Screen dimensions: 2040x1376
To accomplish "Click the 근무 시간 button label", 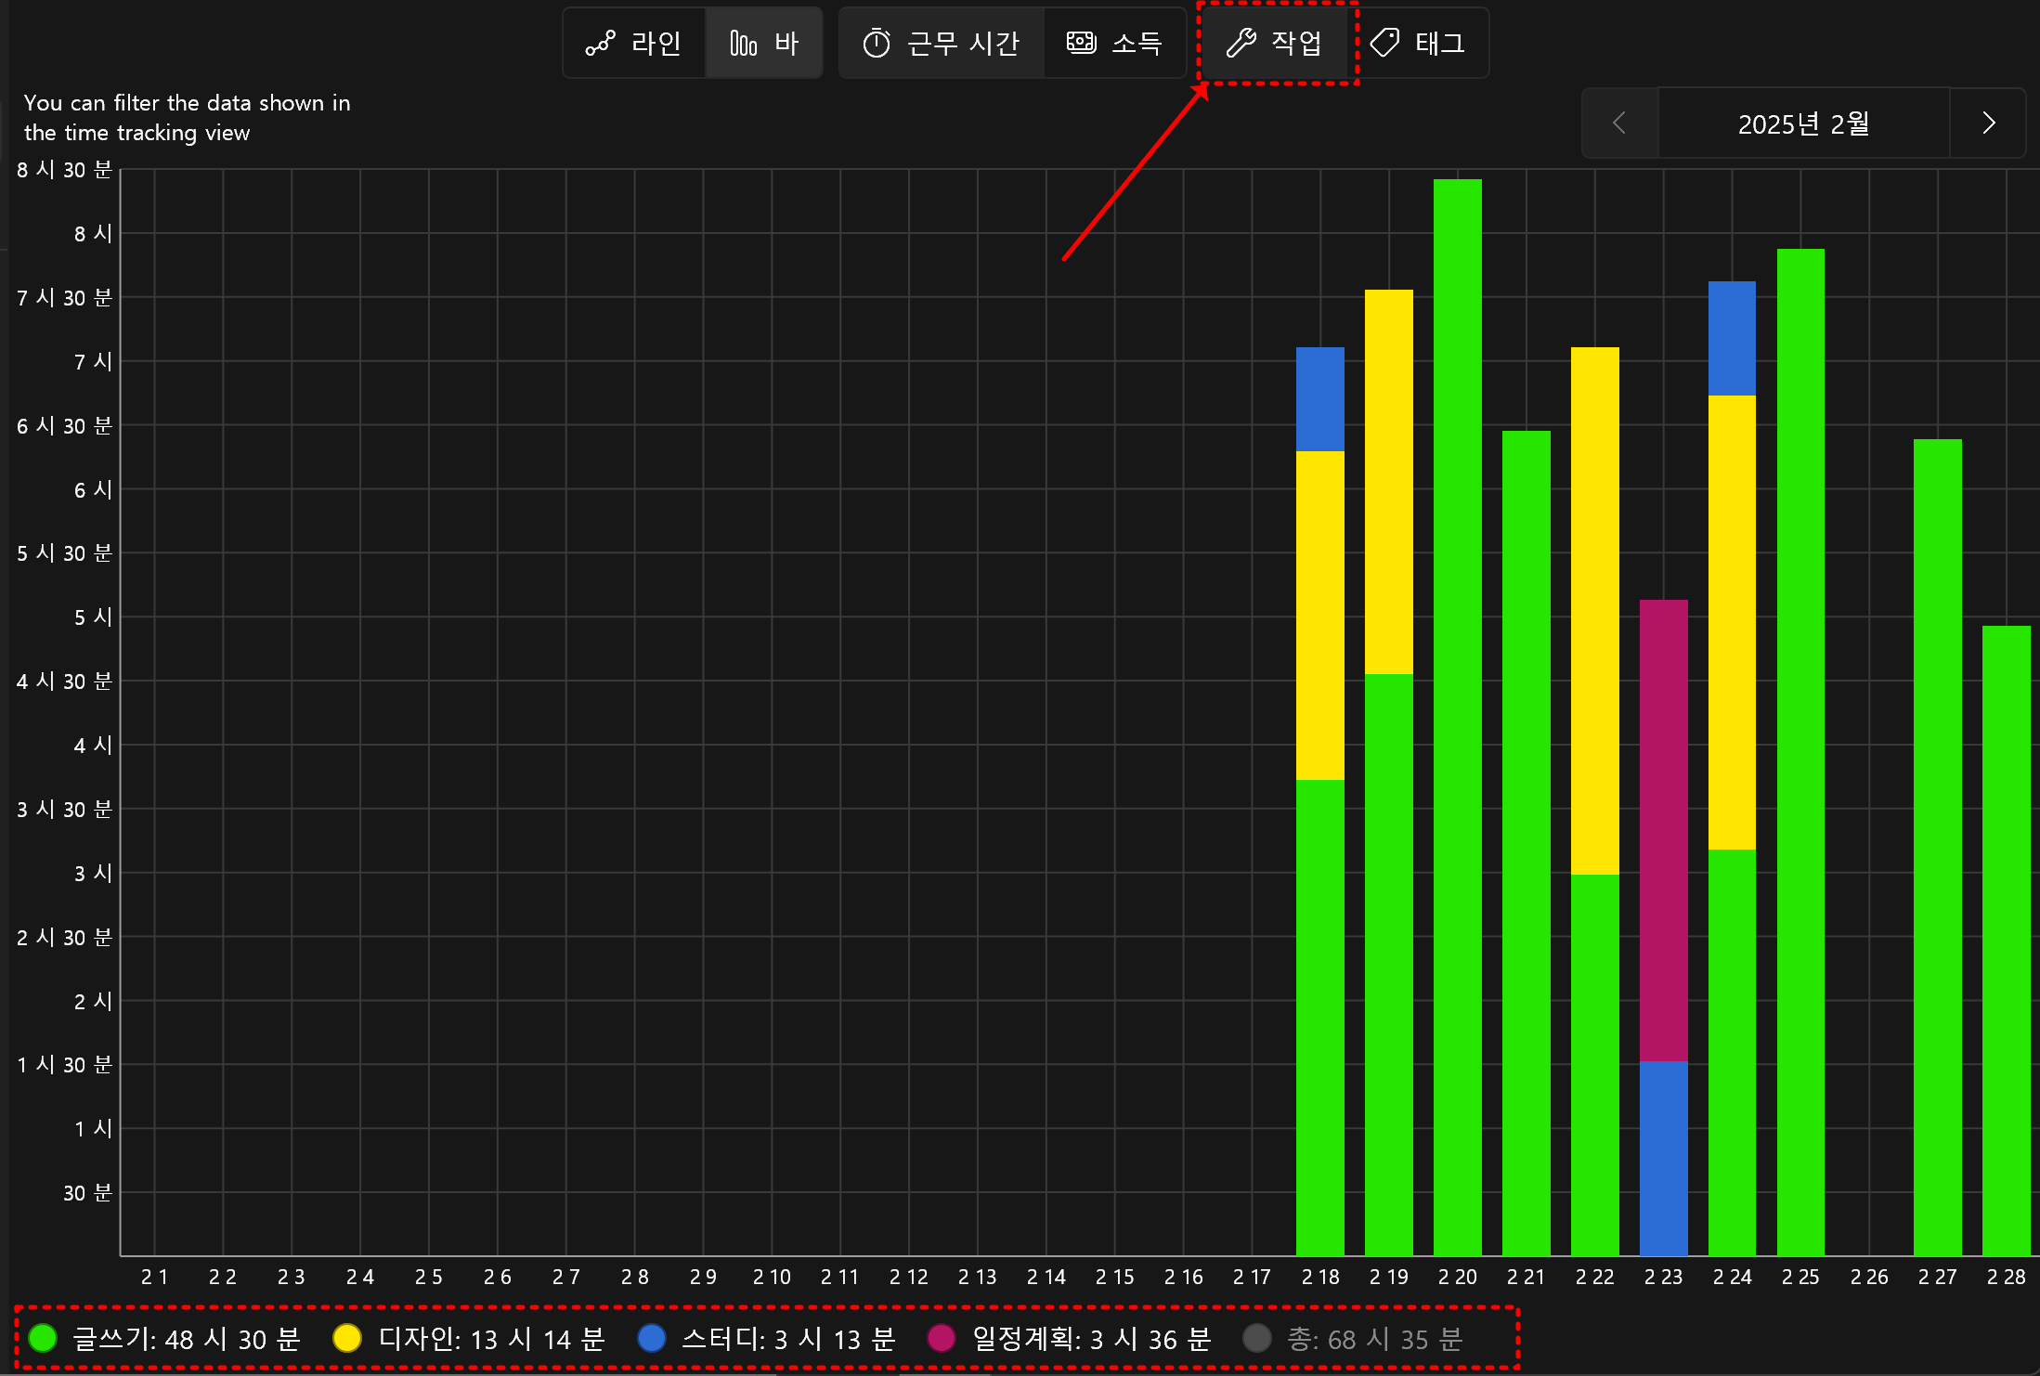I will [963, 44].
